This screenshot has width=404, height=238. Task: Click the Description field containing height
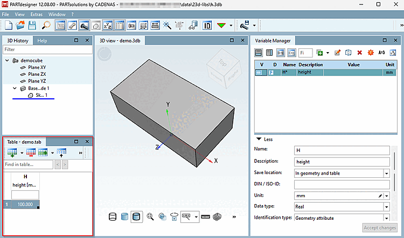click(x=342, y=162)
